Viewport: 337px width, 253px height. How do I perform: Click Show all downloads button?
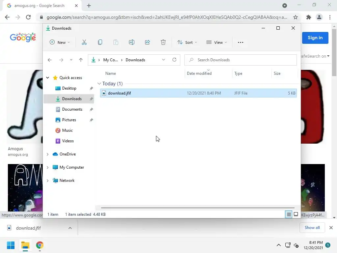[x=312, y=228]
